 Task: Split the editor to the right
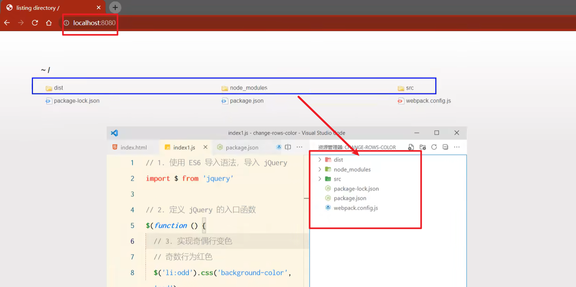[x=288, y=147]
